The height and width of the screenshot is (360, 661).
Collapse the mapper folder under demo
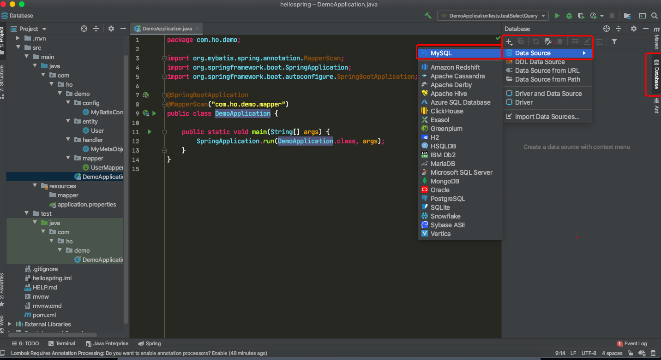point(68,158)
